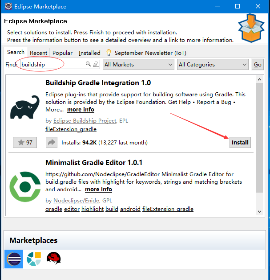Select the Obeo marketplace icon under Marketplaces
Viewport: 270px width, 280px height.
34,259
